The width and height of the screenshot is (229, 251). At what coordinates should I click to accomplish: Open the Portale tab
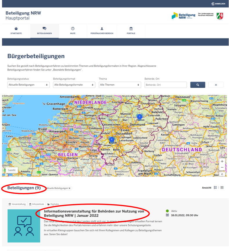131,31
